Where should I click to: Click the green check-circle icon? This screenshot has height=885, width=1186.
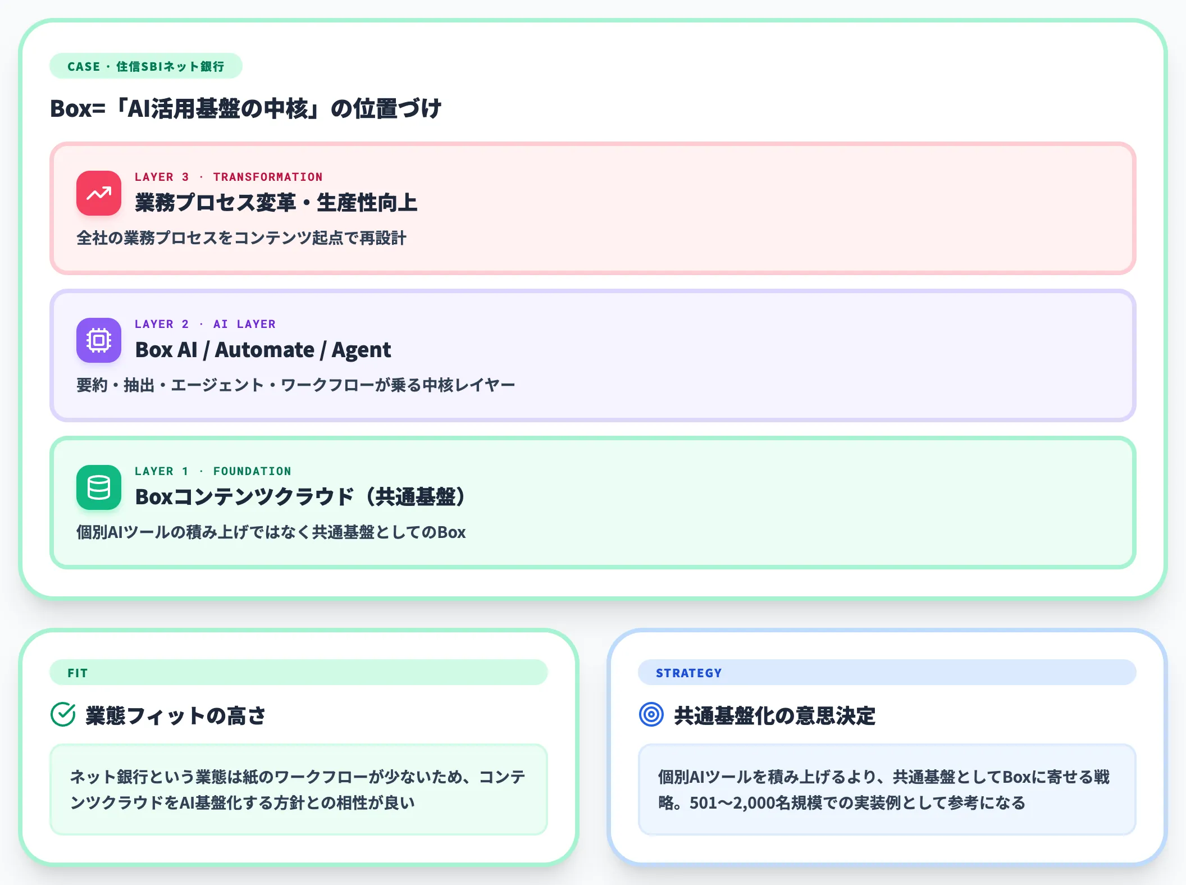pos(63,714)
